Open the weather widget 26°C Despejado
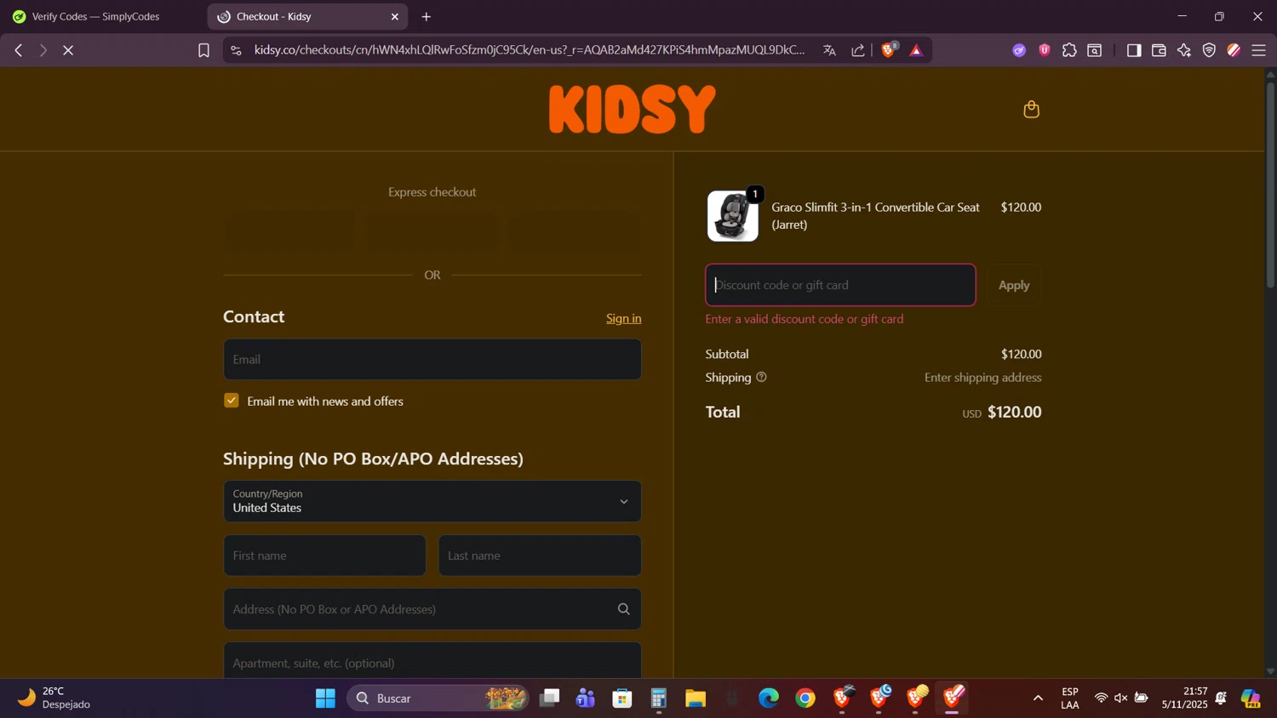This screenshot has height=718, width=1277. (x=54, y=698)
